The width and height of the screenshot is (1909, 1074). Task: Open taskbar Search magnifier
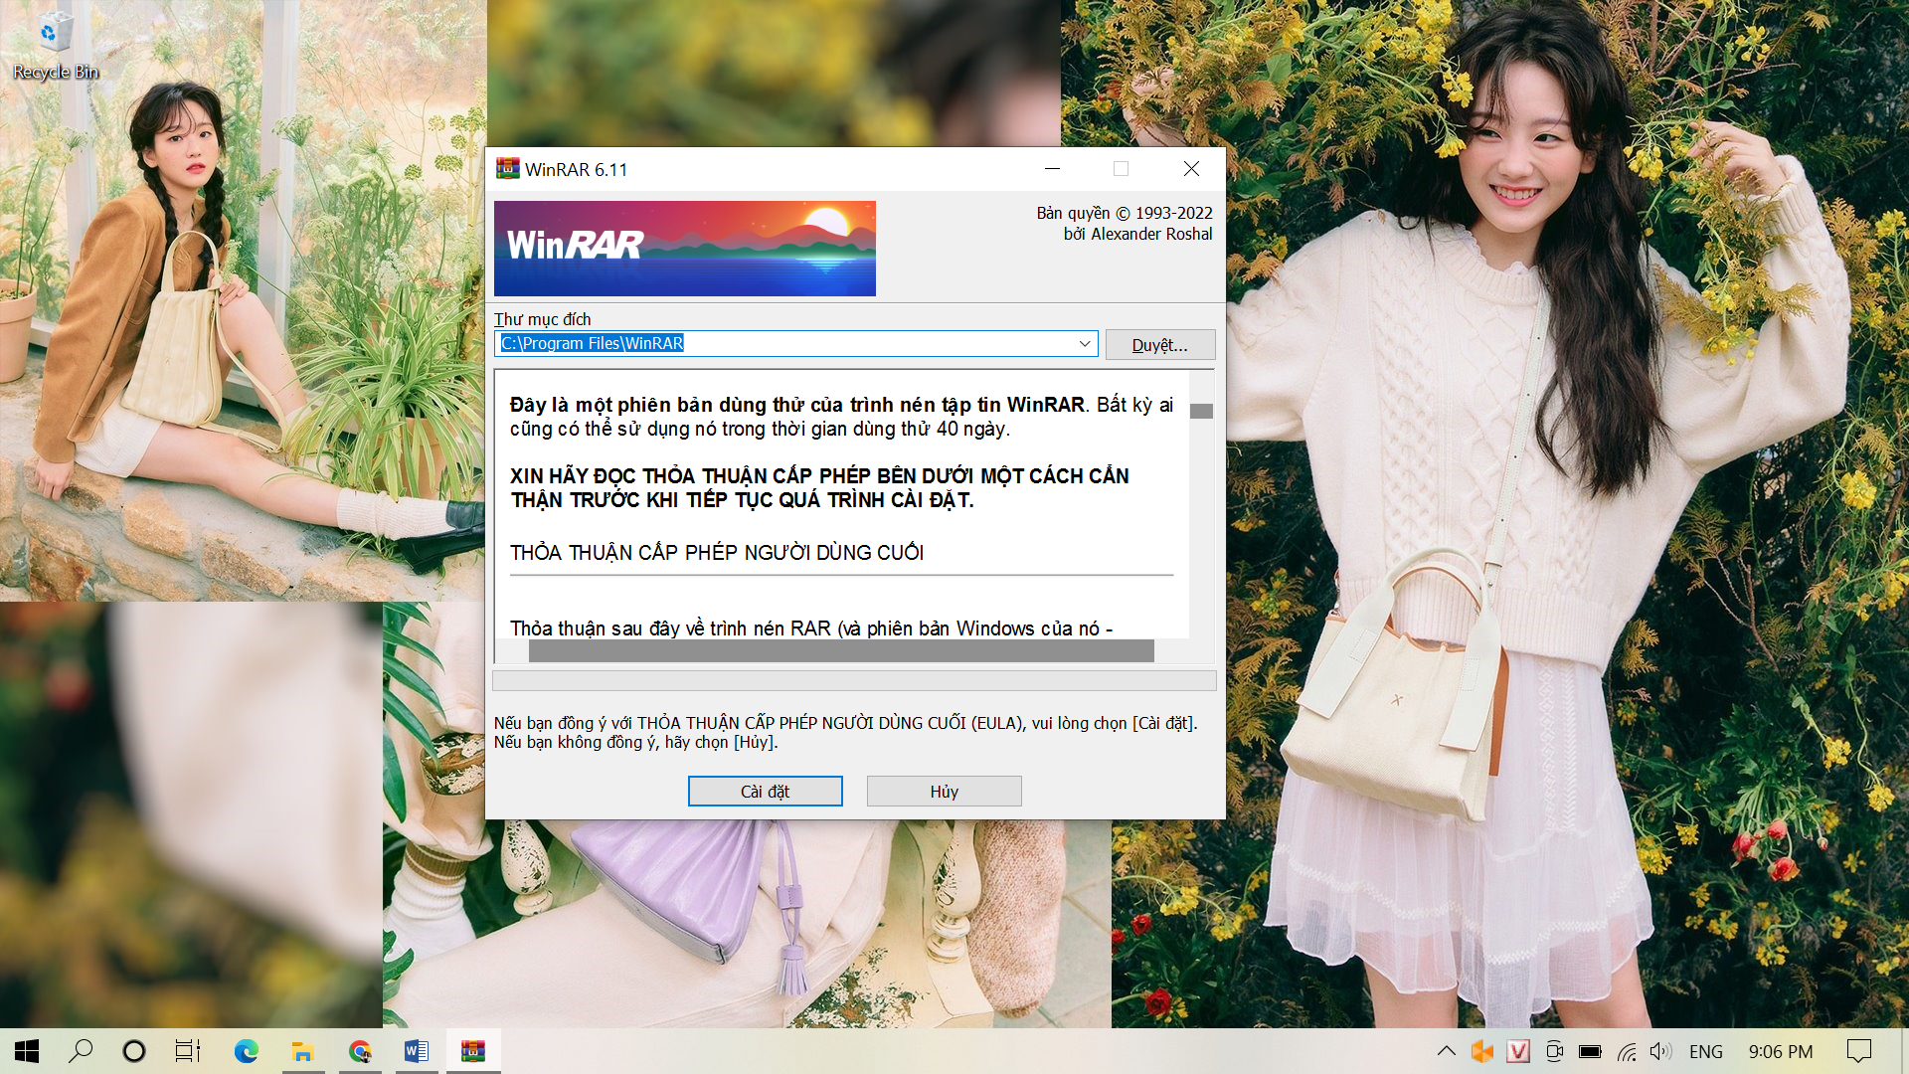[x=81, y=1051]
